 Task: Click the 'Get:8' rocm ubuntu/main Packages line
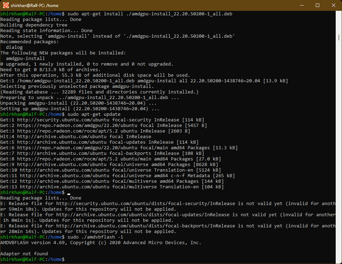click(x=111, y=159)
